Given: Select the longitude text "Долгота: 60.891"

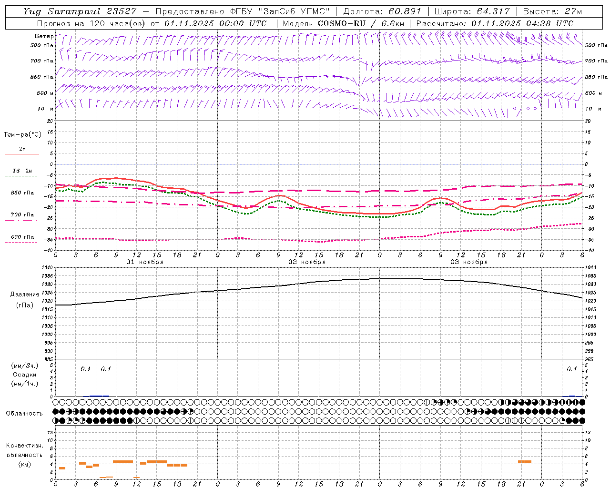Looking at the screenshot, I should pos(382,11).
